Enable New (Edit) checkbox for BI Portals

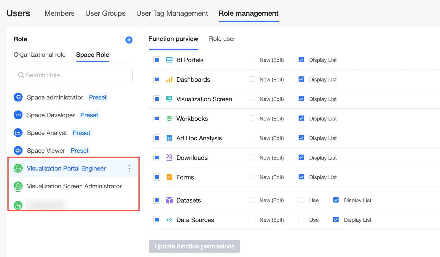[x=252, y=60]
